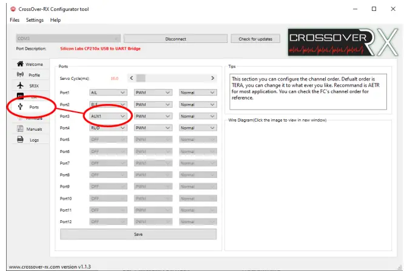
Task: Click Check for updates button
Action: coord(255,39)
